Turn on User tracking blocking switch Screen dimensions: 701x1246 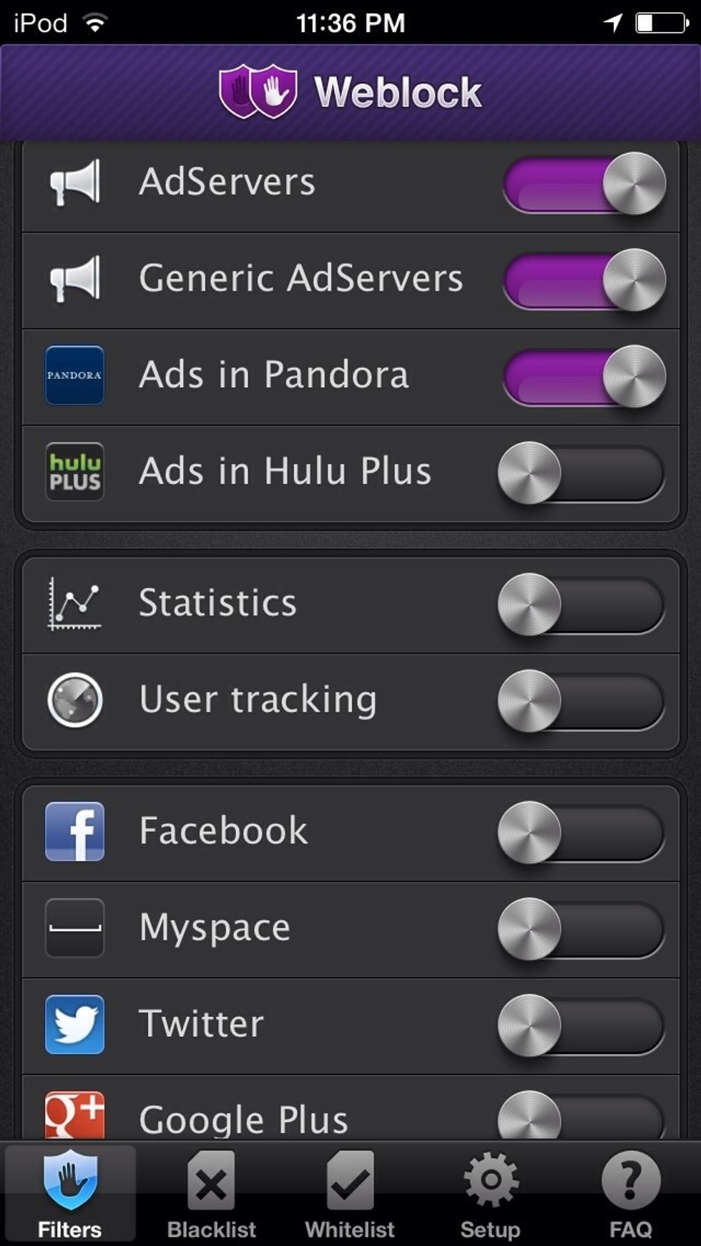click(x=581, y=701)
